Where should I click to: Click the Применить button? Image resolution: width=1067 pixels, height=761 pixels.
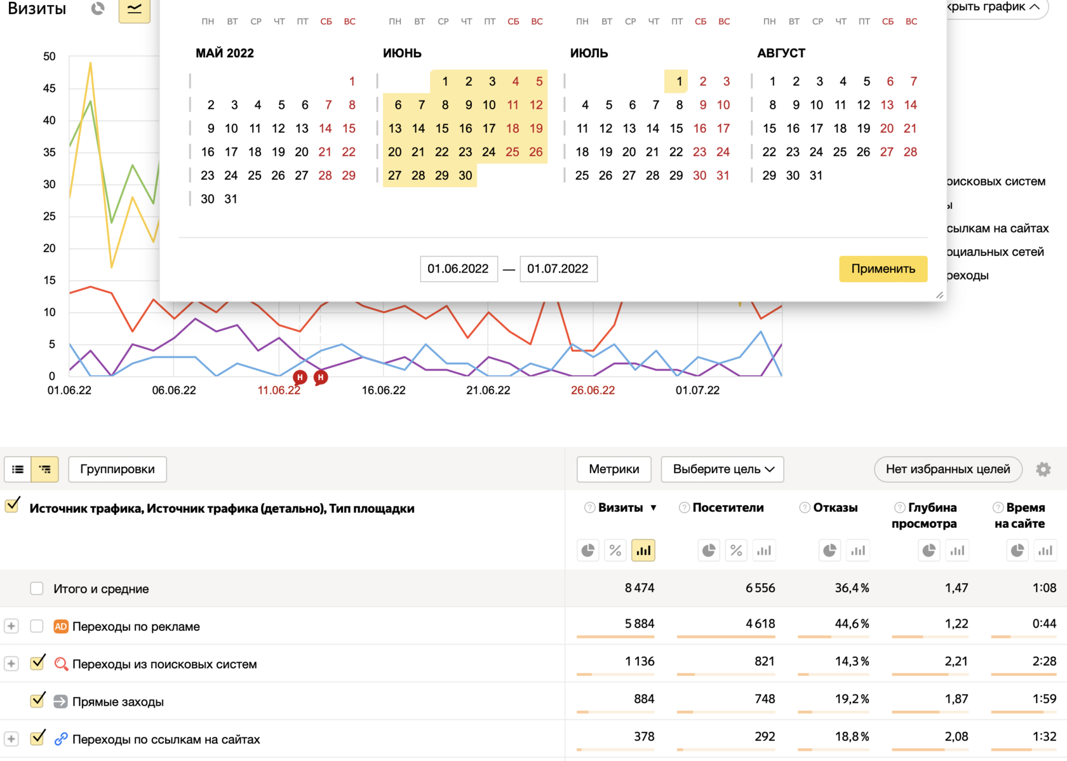(883, 269)
